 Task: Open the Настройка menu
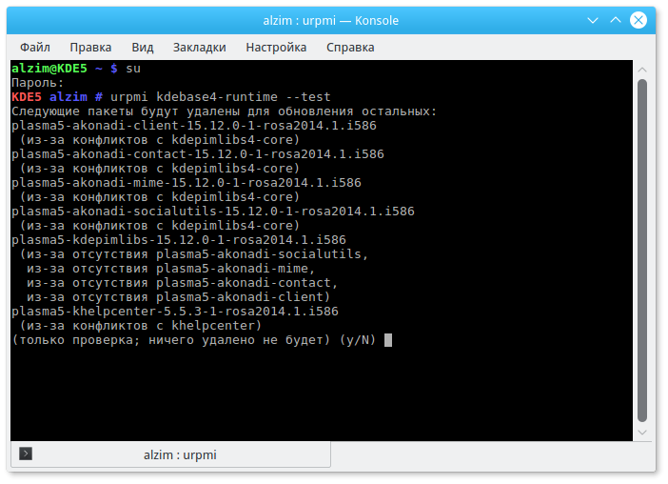point(276,48)
